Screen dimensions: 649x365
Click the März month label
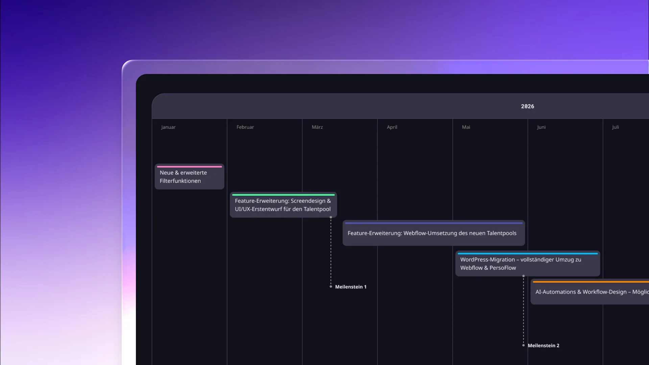pos(317,127)
